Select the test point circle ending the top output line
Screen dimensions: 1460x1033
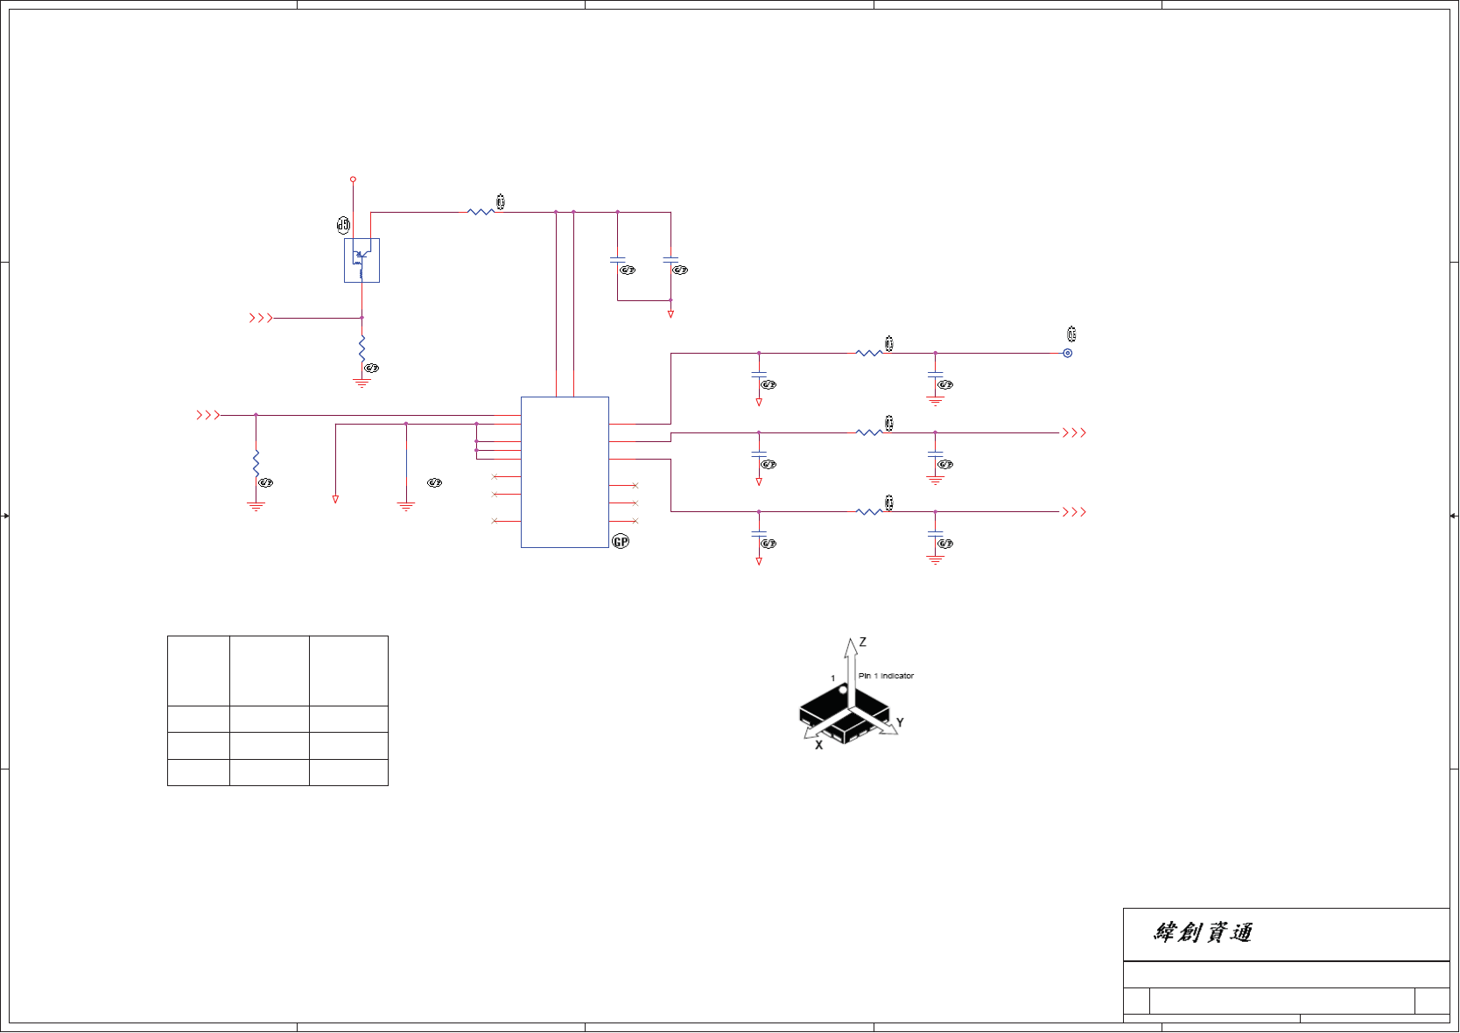1068,353
